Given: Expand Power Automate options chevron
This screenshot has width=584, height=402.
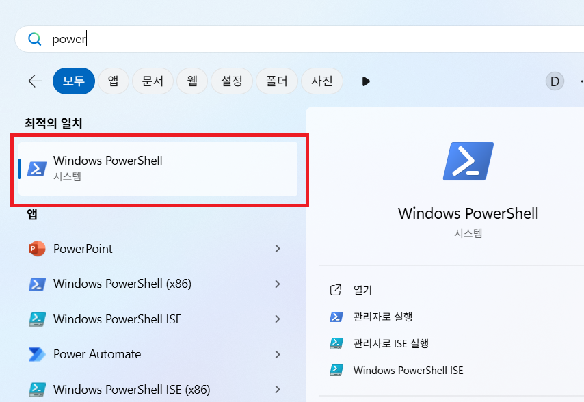Looking at the screenshot, I should pyautogui.click(x=278, y=354).
